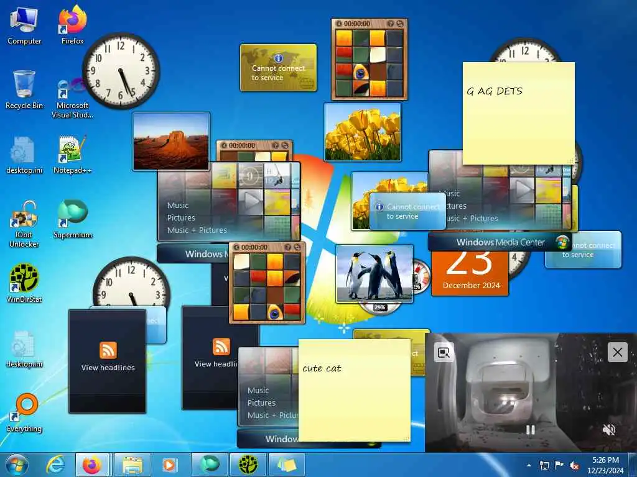Choose Music in the Media Center gadget beside the cute cat note
The width and height of the screenshot is (637, 477).
coord(258,390)
